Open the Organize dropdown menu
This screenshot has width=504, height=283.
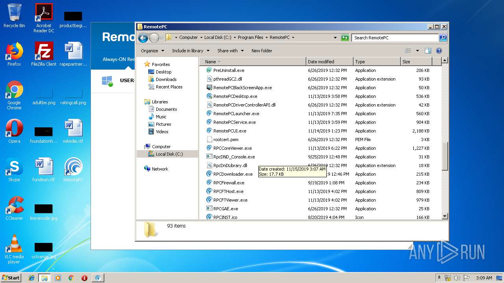152,51
